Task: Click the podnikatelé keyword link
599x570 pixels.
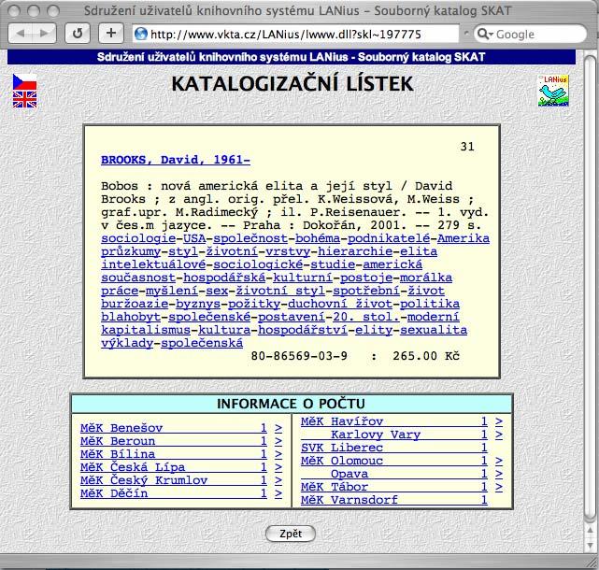Action: 389,238
